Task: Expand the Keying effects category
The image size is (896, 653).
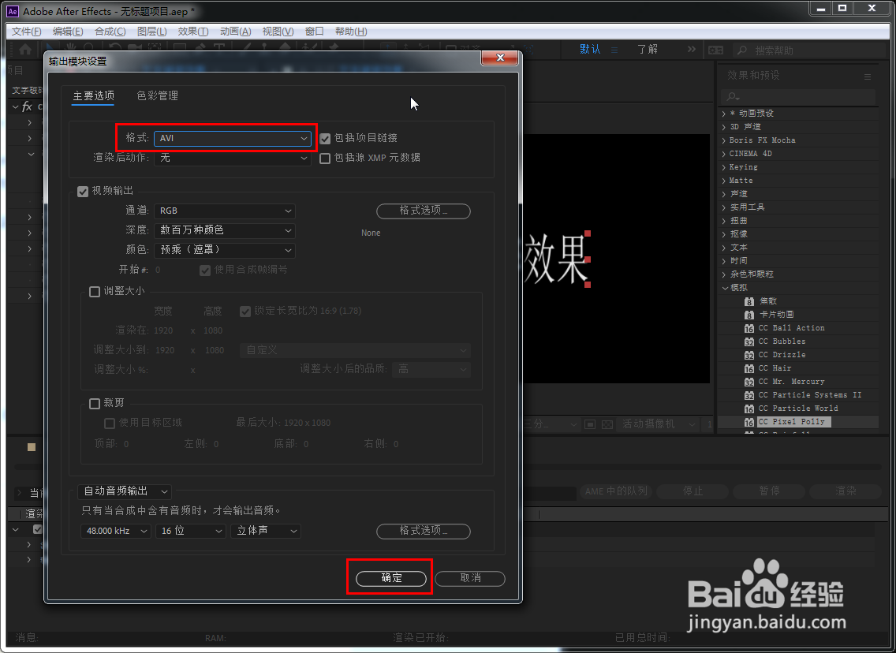Action: click(725, 166)
